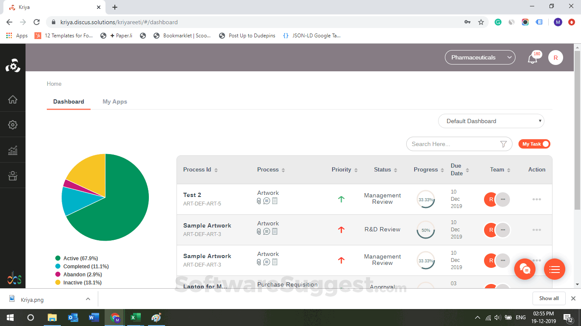Sort table by Priority column
Screen dimensions: 581x326
click(345, 169)
